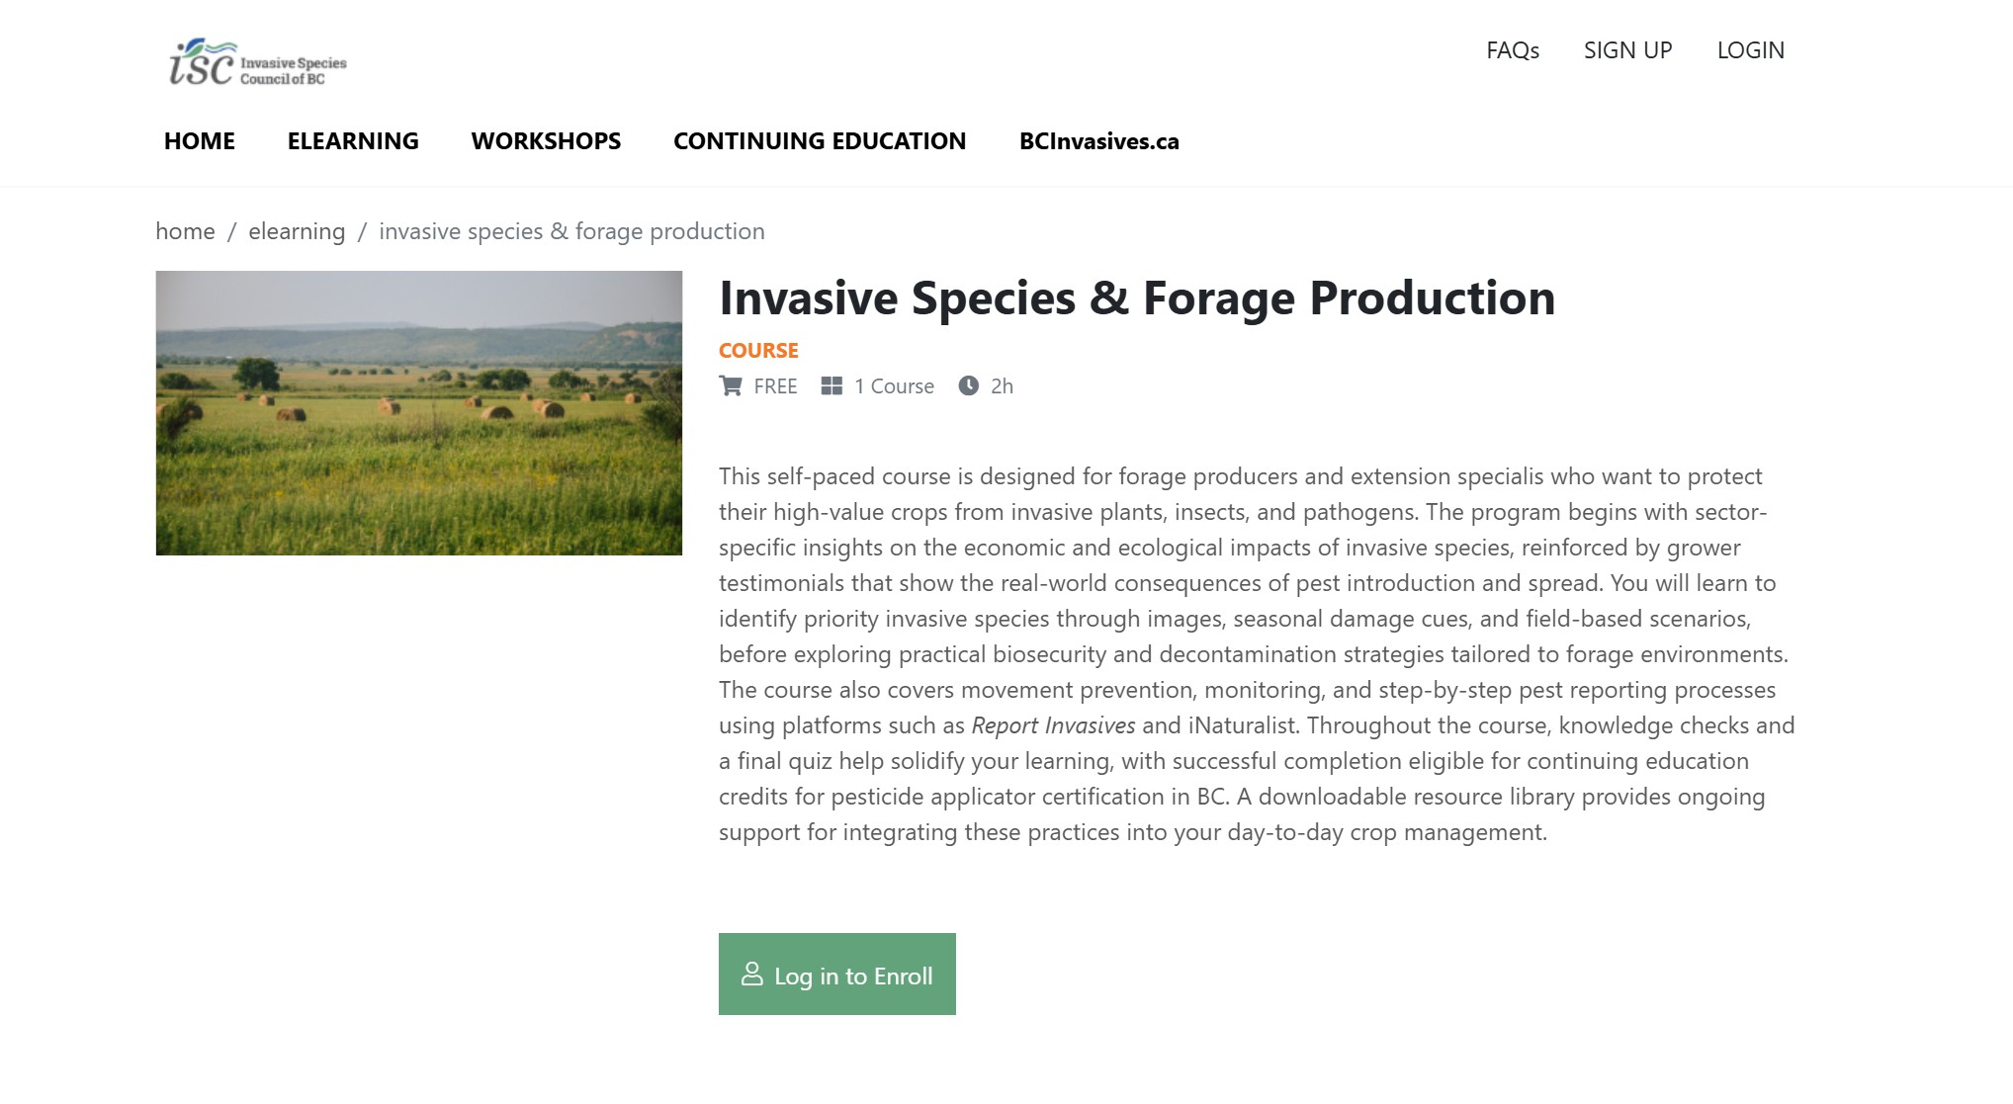Open the LOGIN page
The image size is (2013, 1104).
[1750, 50]
